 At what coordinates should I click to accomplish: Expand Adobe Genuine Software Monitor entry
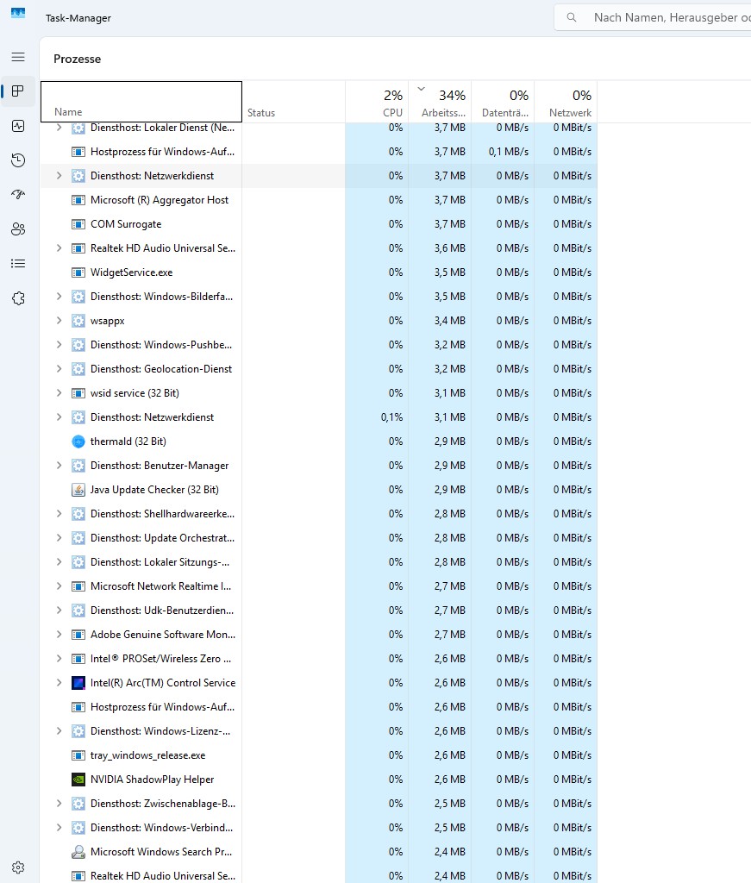[59, 635]
